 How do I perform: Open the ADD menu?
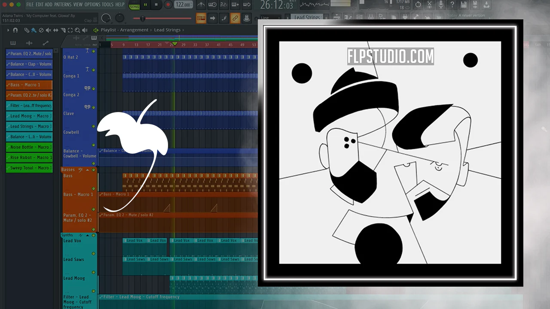[49, 5]
